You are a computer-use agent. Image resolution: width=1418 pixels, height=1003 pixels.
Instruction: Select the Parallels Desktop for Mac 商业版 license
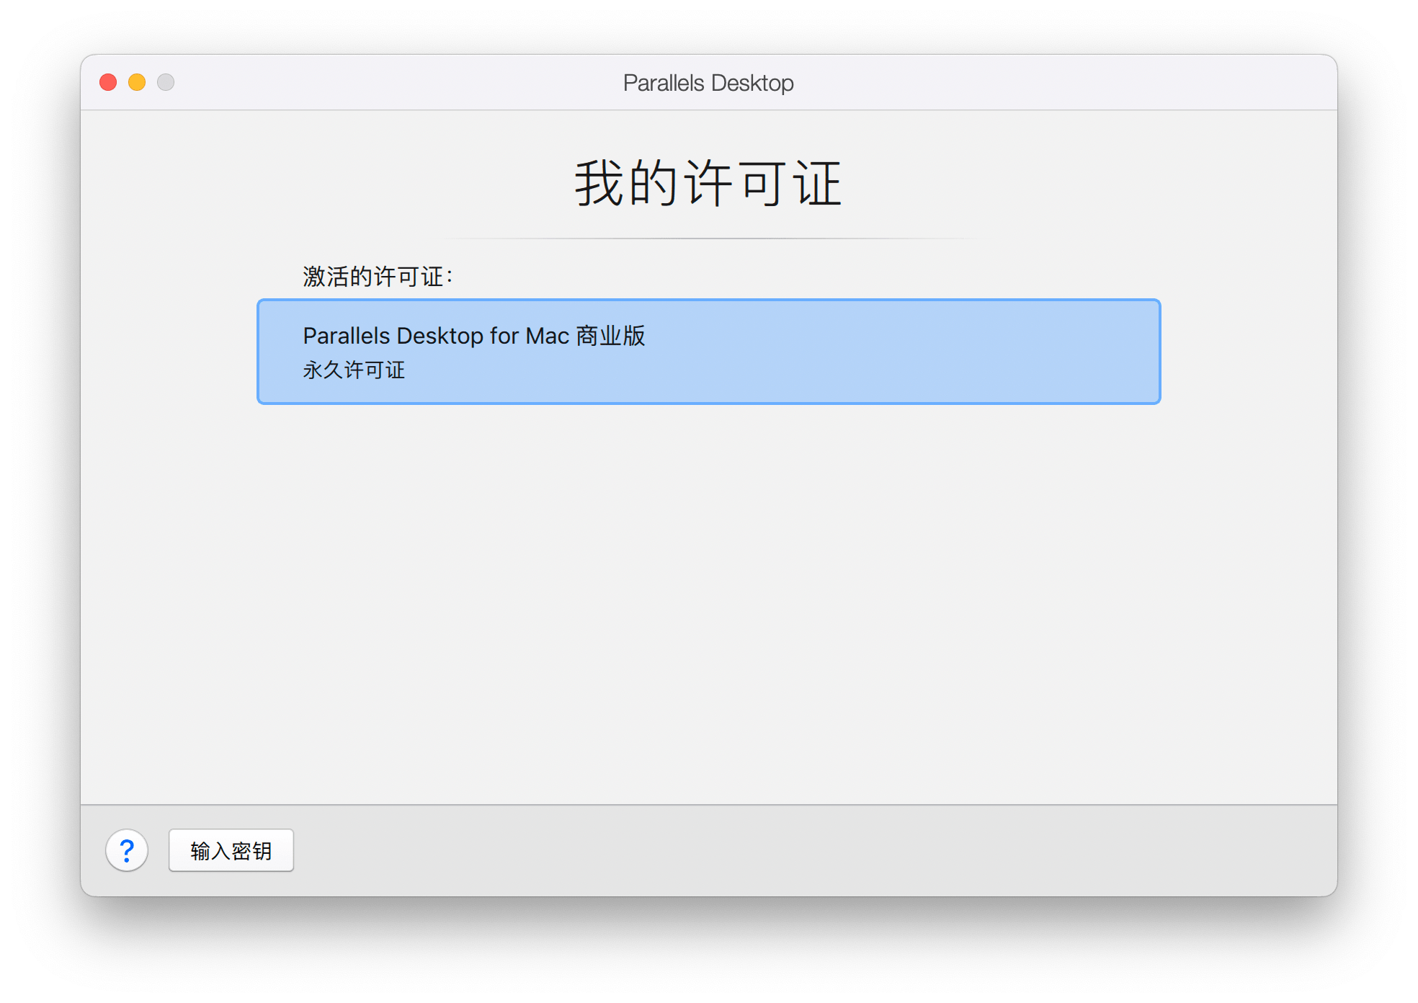(709, 352)
